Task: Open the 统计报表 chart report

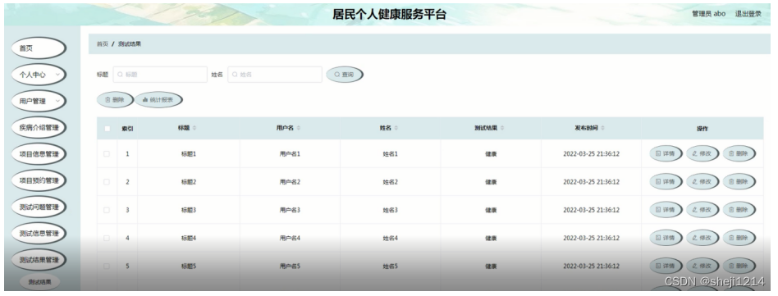Action: click(158, 100)
